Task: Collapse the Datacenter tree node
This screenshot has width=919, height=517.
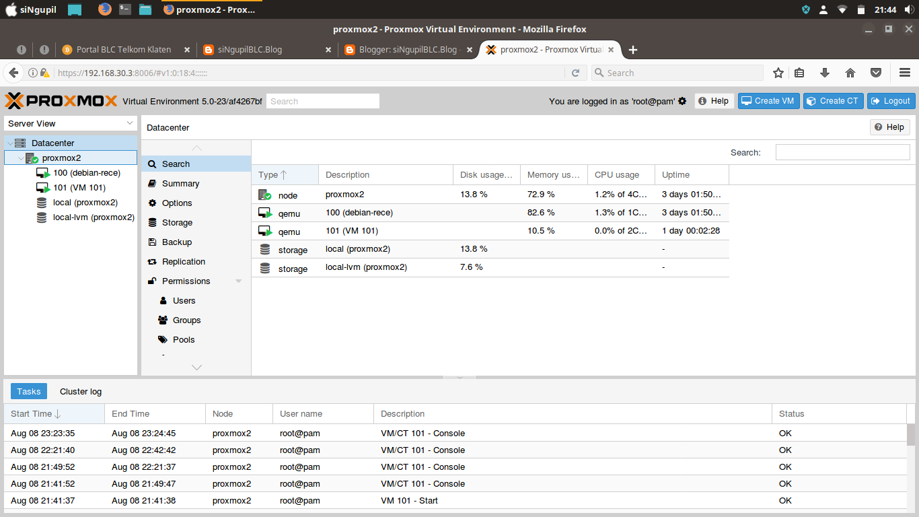Action: pyautogui.click(x=9, y=143)
